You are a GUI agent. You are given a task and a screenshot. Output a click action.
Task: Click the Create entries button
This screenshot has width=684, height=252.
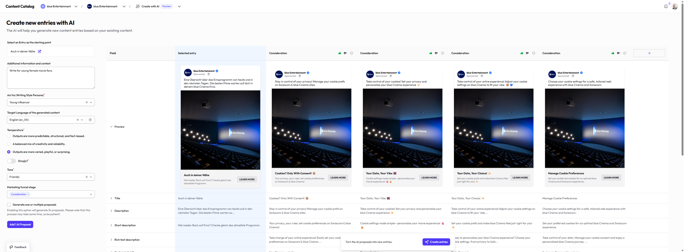(436, 242)
